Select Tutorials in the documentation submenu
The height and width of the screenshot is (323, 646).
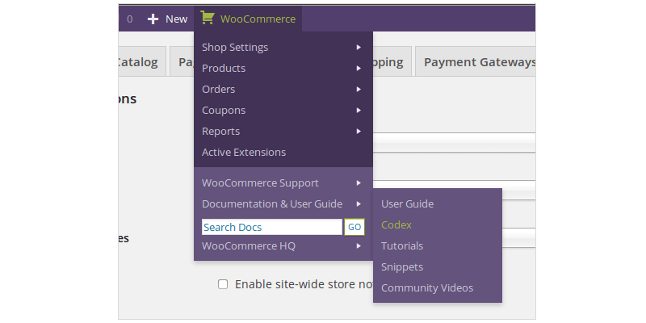coord(402,246)
